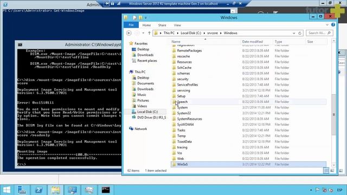
Task: Open the Home ribbon tab
Action: (146, 25)
